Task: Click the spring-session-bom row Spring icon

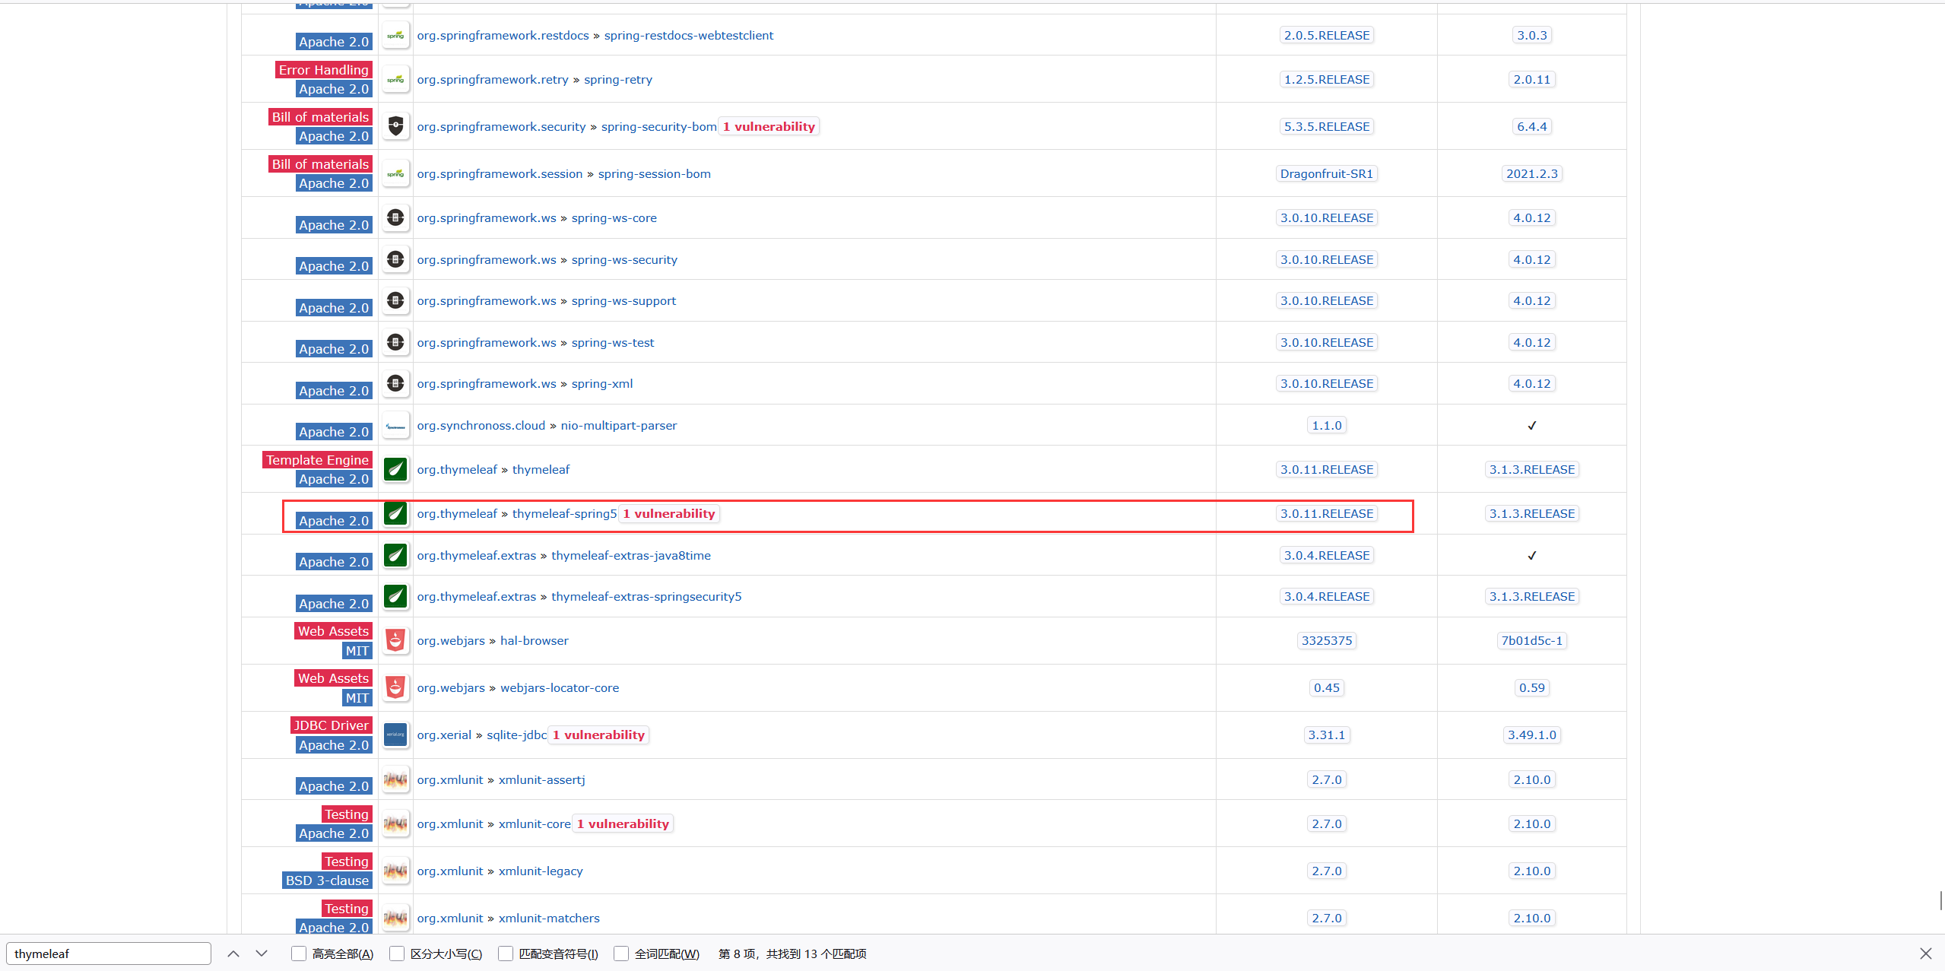Action: coord(395,173)
